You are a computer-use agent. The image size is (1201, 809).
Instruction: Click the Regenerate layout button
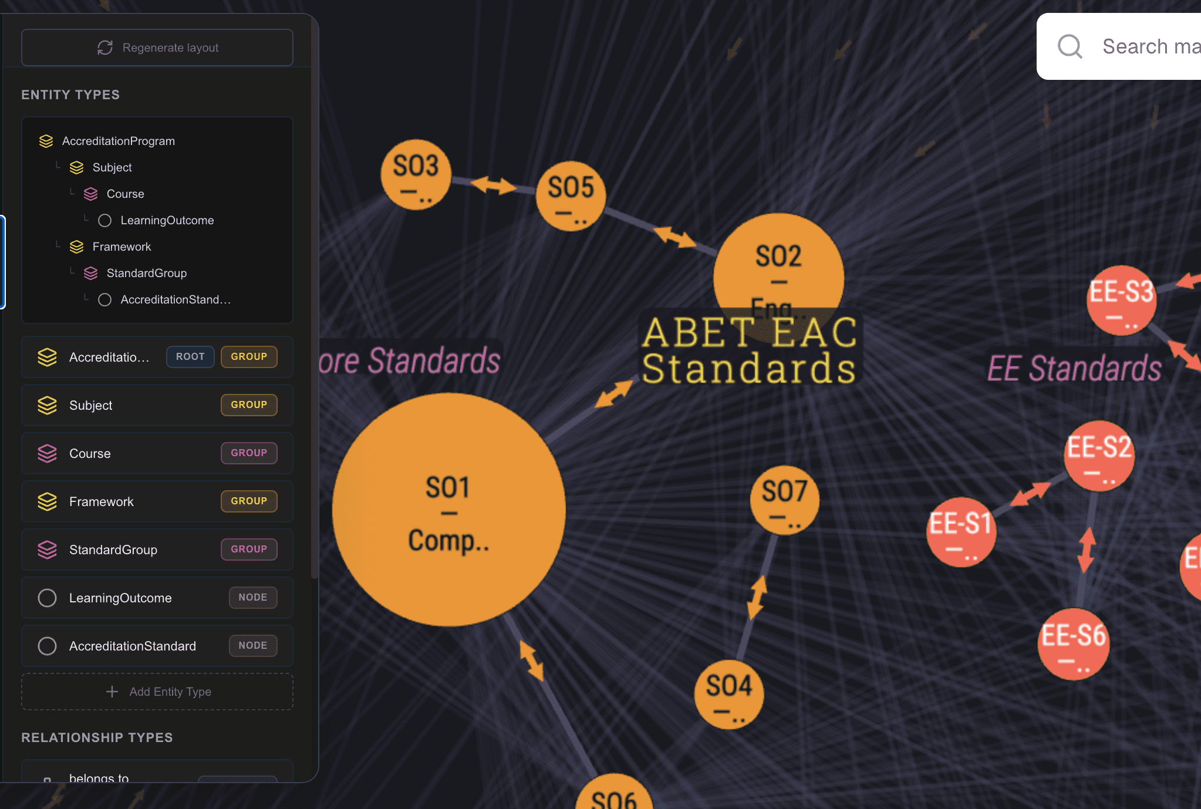[x=157, y=48]
